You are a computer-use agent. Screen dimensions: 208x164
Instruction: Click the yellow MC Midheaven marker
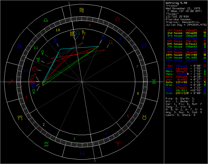pyautogui.click(x=73, y=34)
